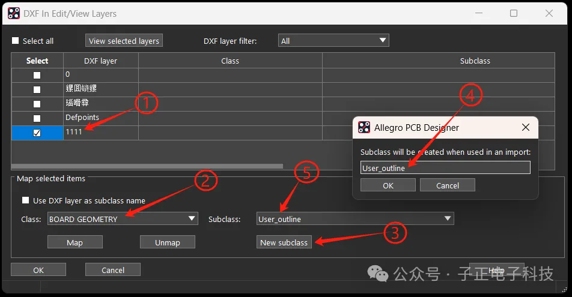
Task: Click the Class column header
Action: [x=230, y=61]
